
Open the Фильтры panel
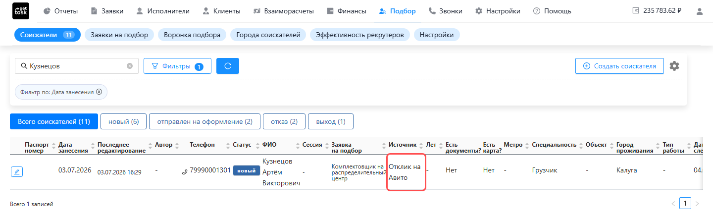pos(177,66)
